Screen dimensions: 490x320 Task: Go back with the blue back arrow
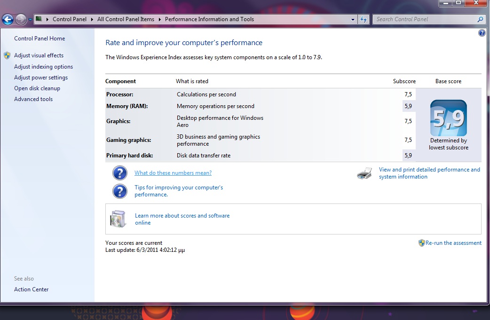[x=8, y=19]
